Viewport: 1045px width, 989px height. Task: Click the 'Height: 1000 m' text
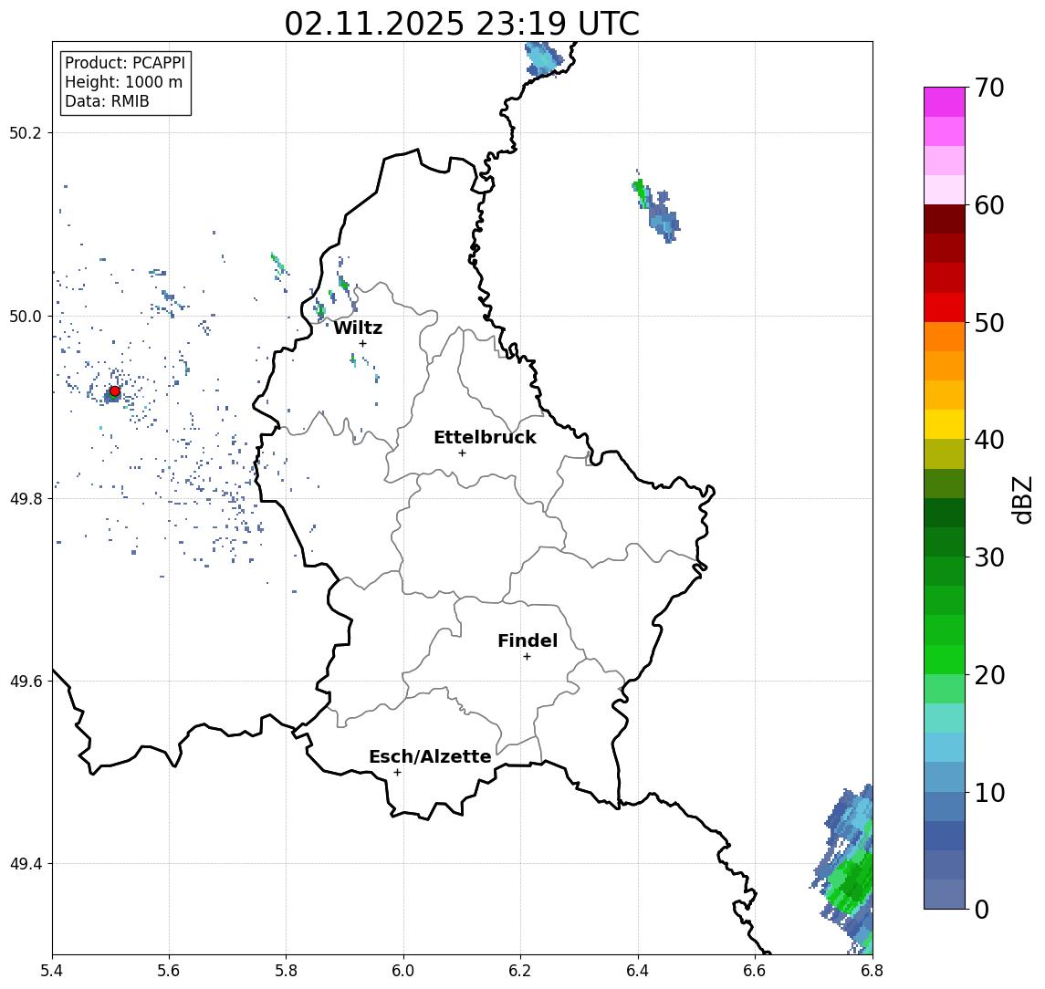[x=123, y=82]
